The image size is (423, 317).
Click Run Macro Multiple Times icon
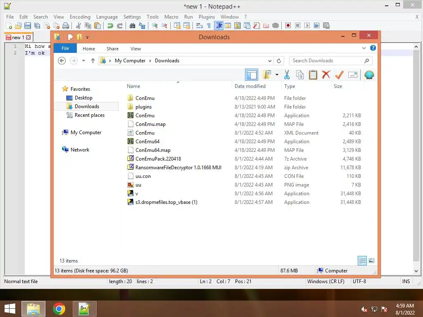point(316,26)
